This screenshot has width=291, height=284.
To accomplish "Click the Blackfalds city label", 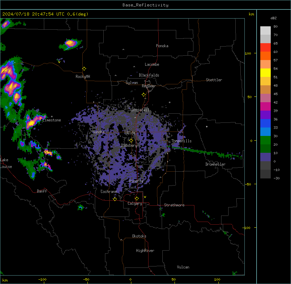I will 149,75.
